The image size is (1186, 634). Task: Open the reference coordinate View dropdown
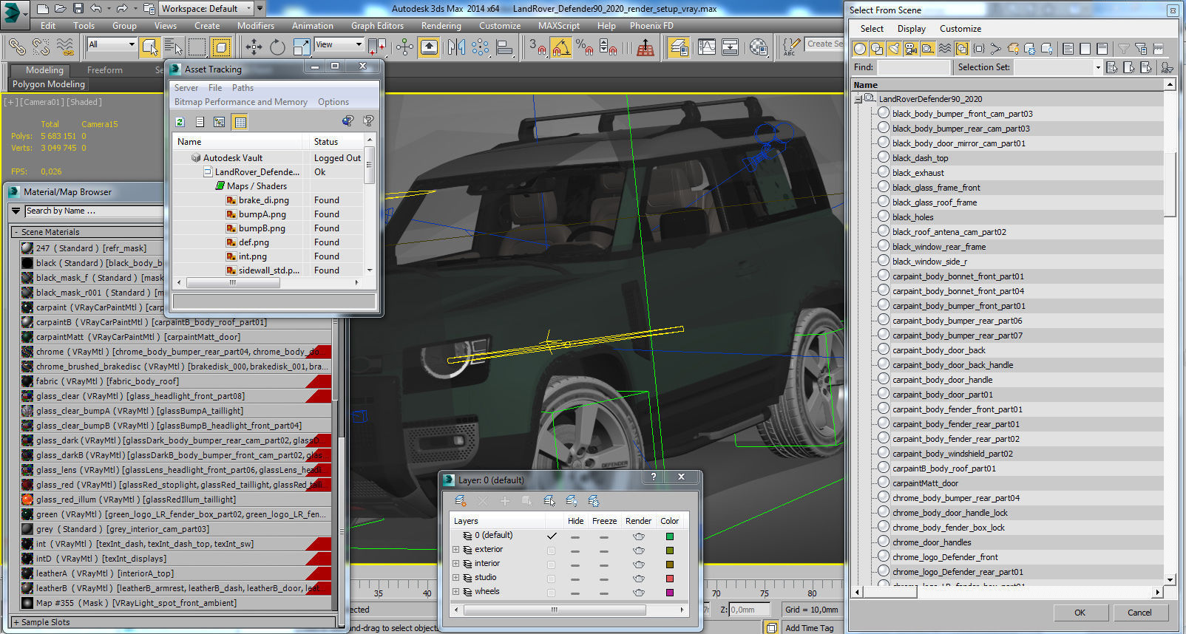point(339,44)
